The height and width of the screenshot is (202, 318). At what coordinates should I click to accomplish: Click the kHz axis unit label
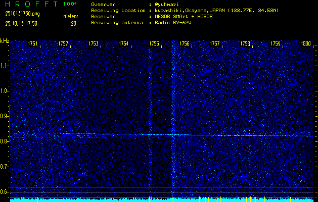(5, 41)
